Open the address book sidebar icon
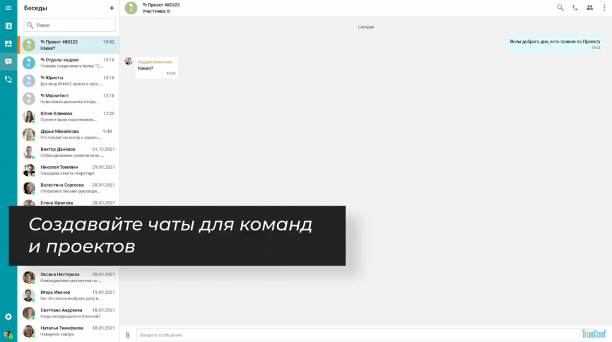Image resolution: width=612 pixels, height=342 pixels. point(8,26)
